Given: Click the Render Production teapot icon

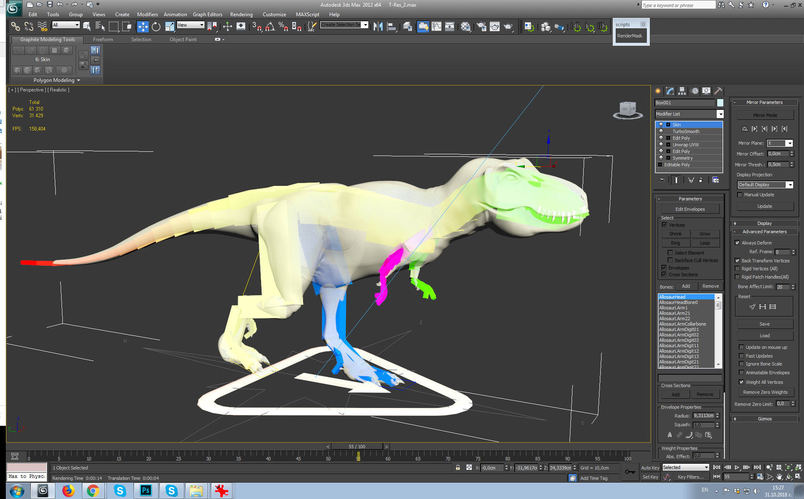Looking at the screenshot, I should pos(508,28).
